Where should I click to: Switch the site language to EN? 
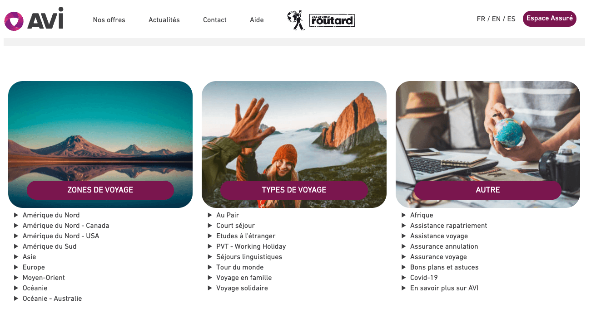point(496,19)
